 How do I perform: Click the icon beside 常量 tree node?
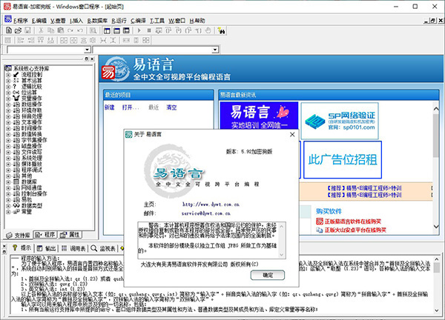click(16, 212)
